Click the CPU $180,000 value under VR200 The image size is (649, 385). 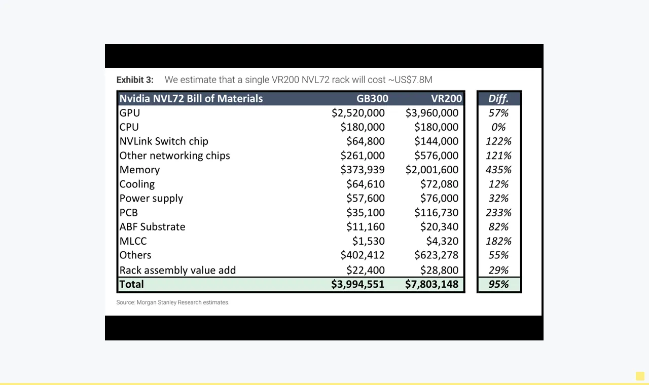coord(437,127)
